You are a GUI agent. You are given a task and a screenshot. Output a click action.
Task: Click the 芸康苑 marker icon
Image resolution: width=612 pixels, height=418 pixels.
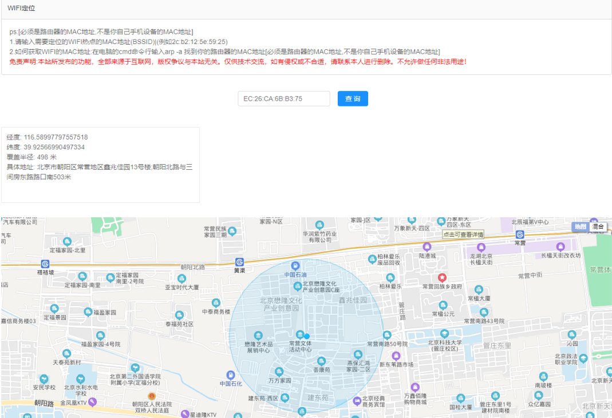click(x=321, y=361)
